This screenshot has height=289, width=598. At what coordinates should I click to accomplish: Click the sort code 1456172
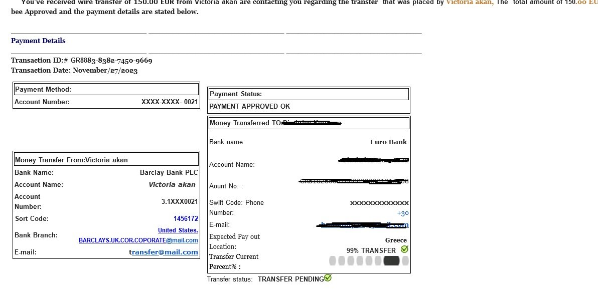pyautogui.click(x=186, y=218)
